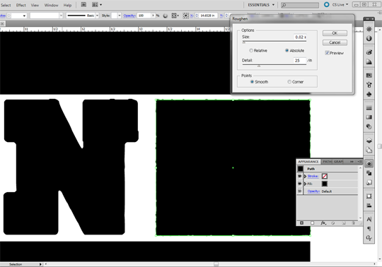Click the active Appearance dock icon
Image resolution: width=382 pixels, height=267 pixels.
(369, 164)
